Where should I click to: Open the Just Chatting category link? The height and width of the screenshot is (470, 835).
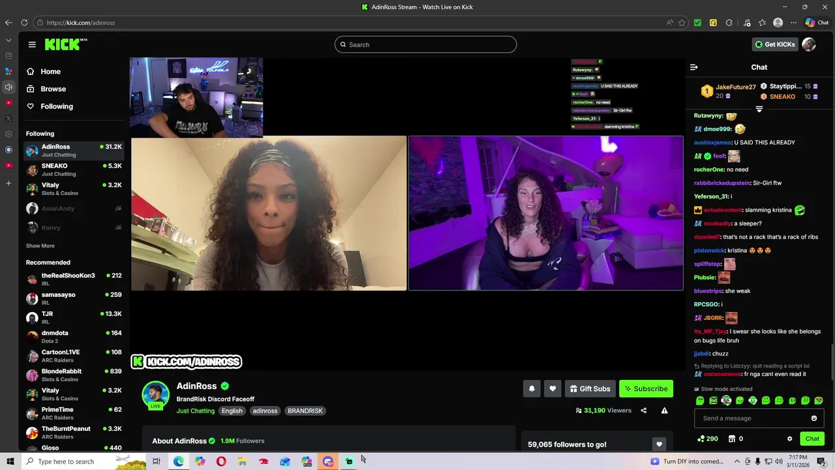tap(195, 411)
